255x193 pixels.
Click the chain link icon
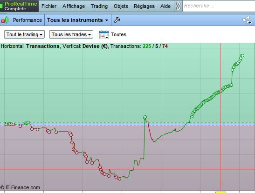[x=178, y=6]
